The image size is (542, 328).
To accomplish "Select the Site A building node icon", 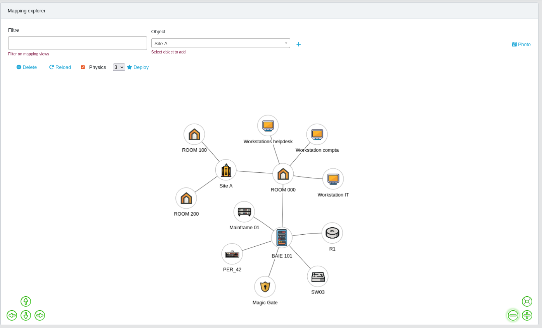I will [x=226, y=170].
